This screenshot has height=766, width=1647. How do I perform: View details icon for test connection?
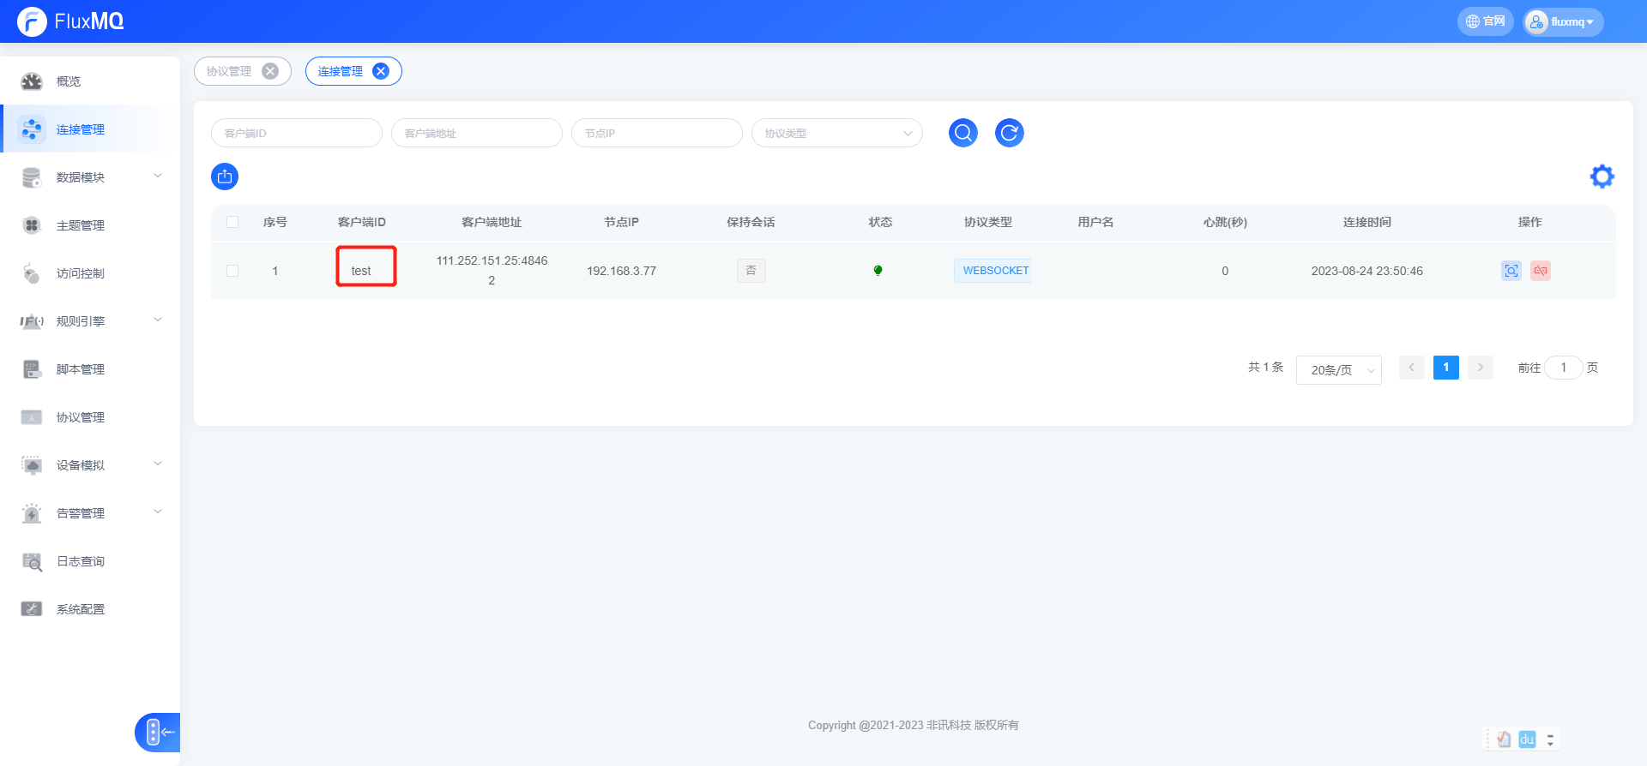[x=1511, y=271]
